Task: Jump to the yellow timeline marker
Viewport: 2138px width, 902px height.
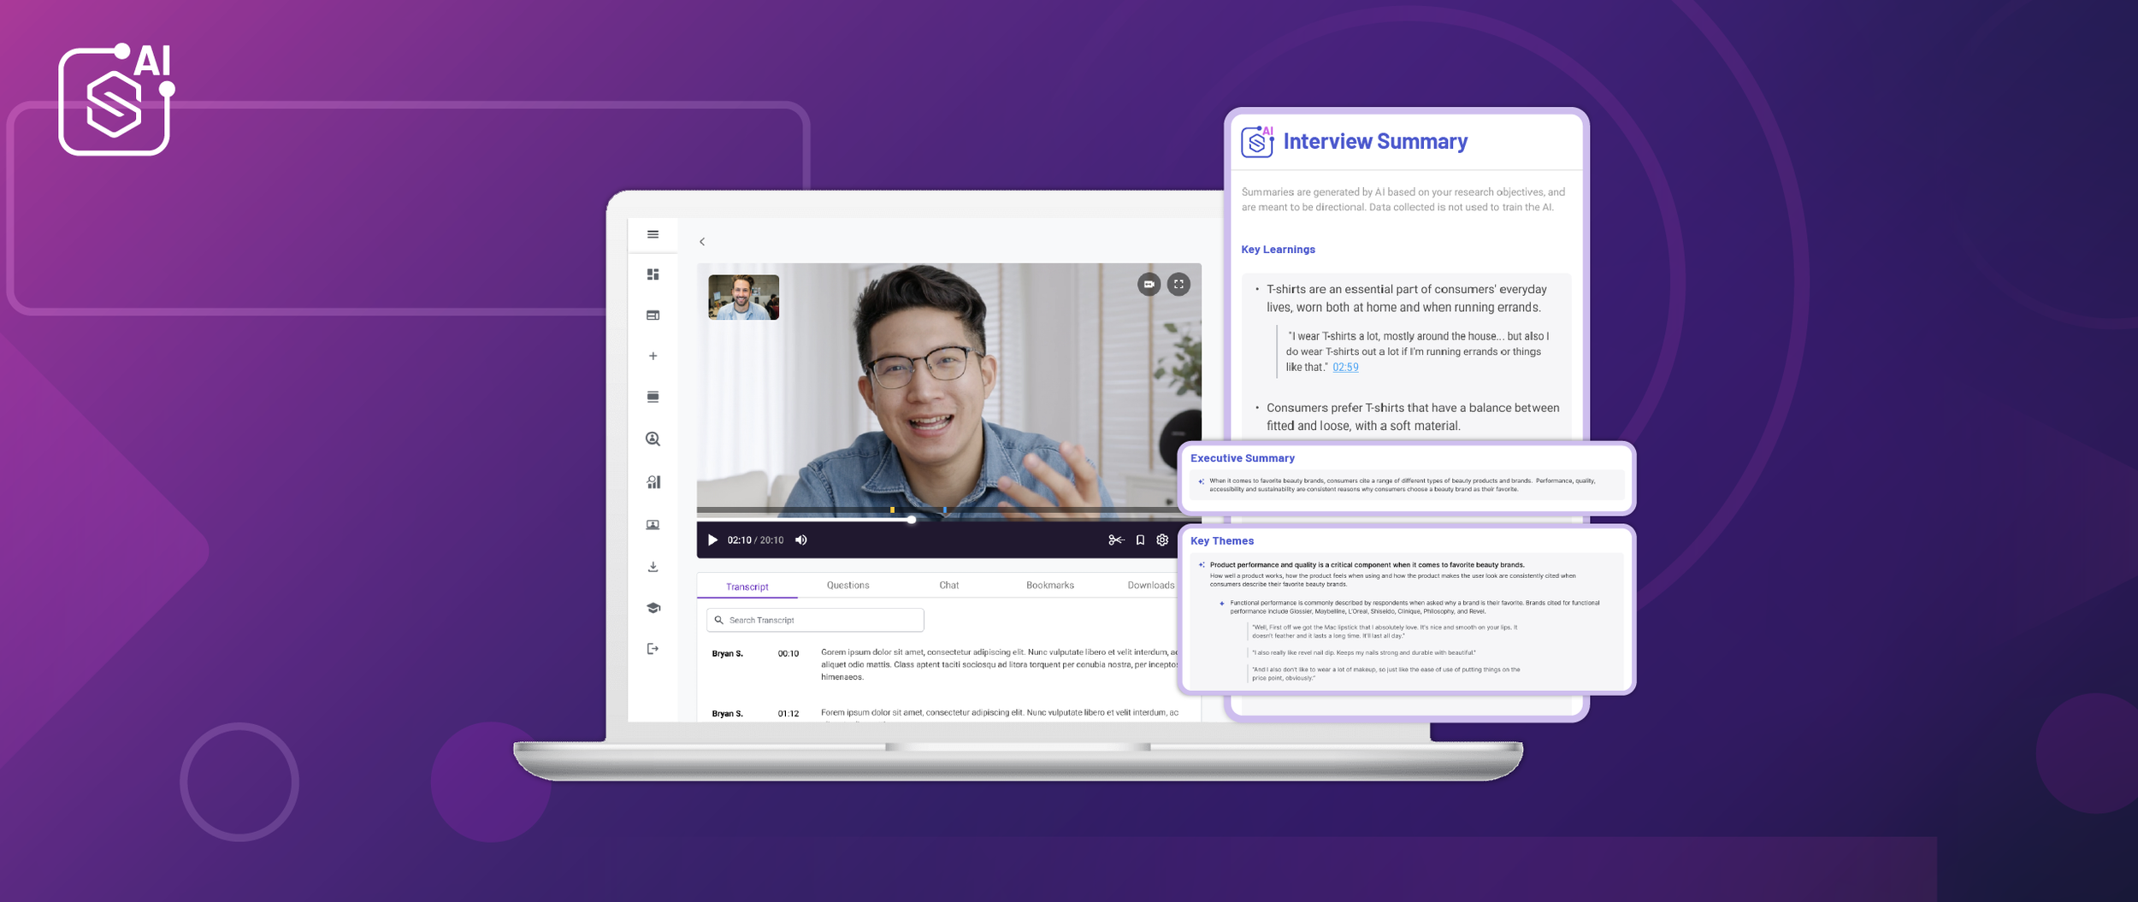Action: click(892, 510)
